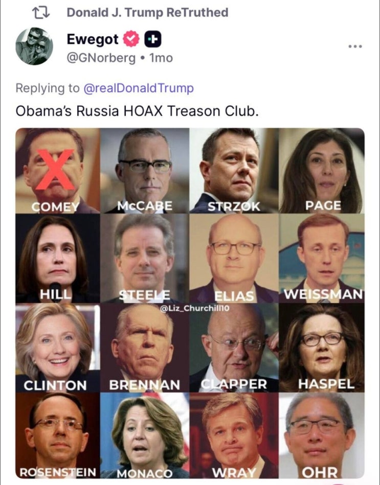Open the image tile labeled HASPEL

click(x=322, y=348)
